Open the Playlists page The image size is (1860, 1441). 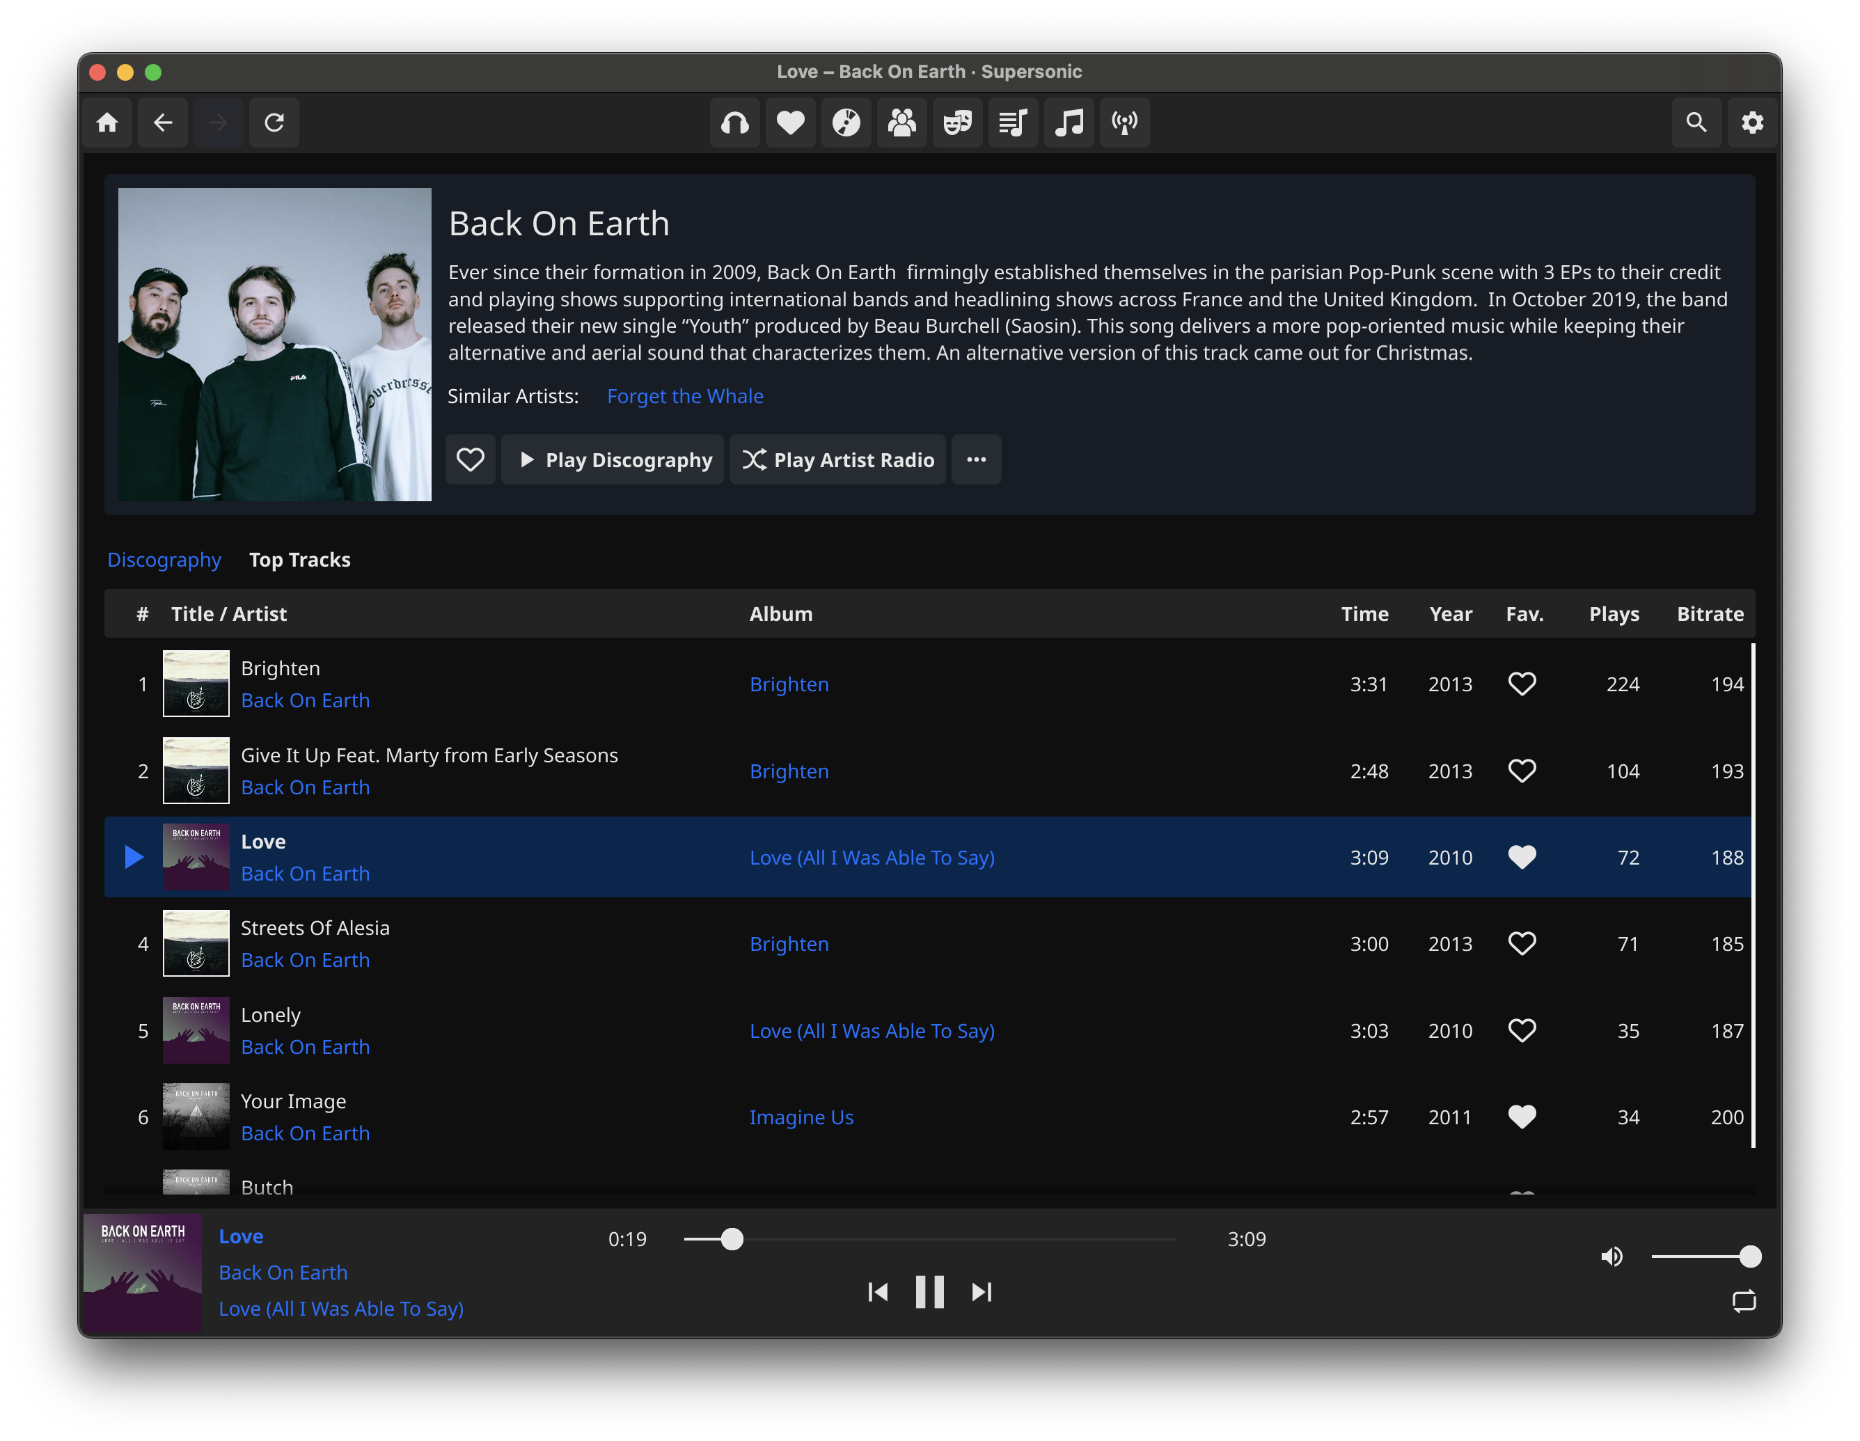pyautogui.click(x=1014, y=123)
